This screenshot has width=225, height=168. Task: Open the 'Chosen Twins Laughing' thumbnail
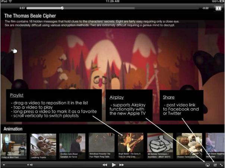[x=189, y=146]
